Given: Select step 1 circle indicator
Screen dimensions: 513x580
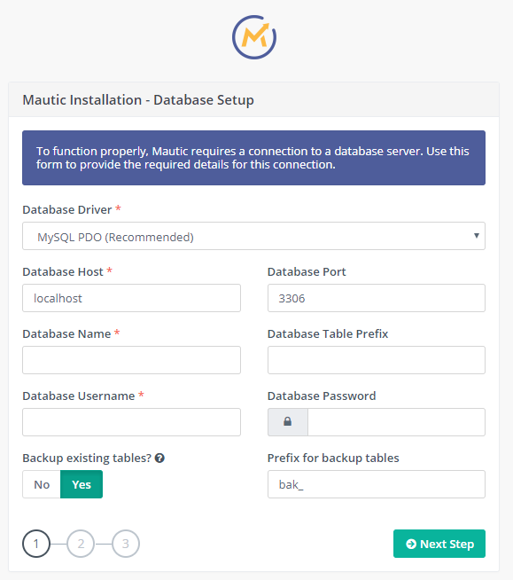Looking at the screenshot, I should [36, 544].
